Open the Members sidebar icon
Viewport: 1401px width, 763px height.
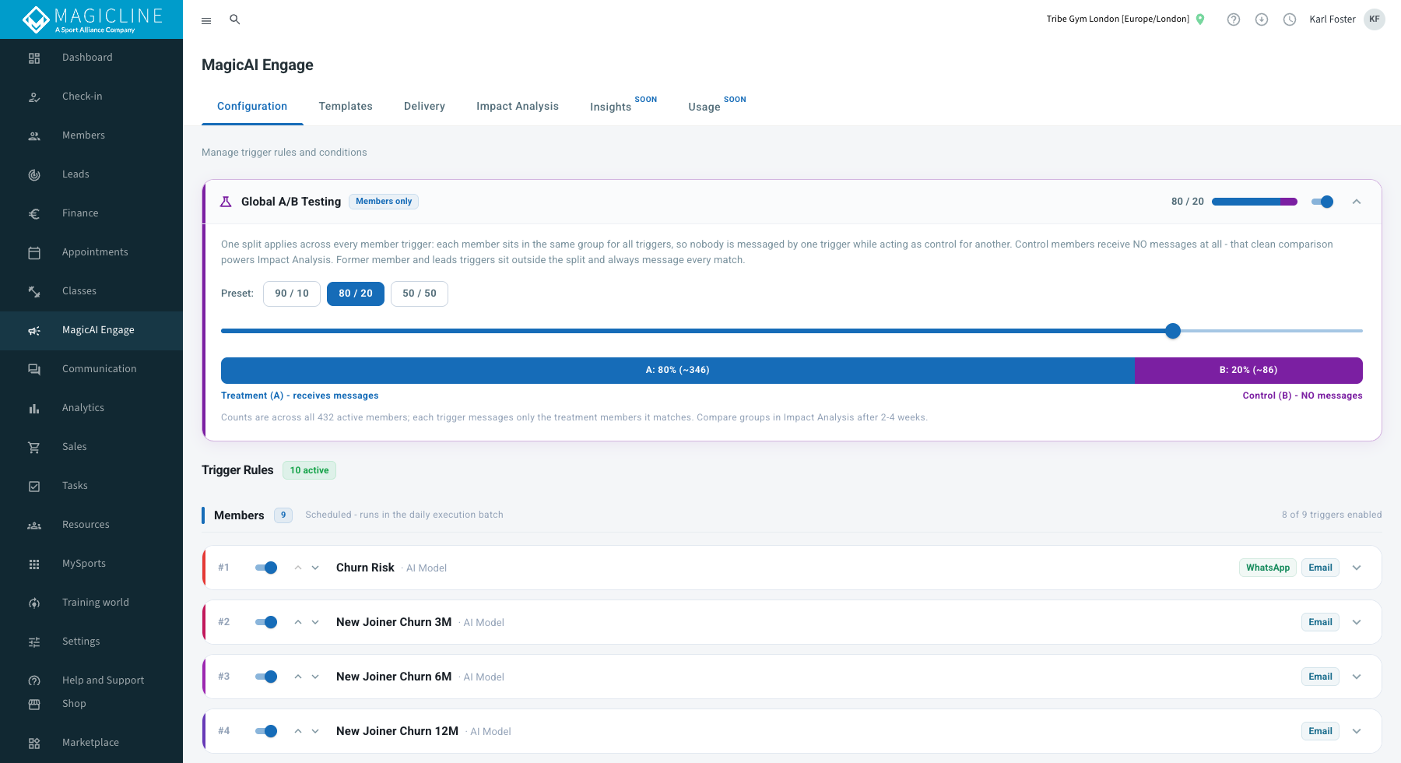coord(34,135)
